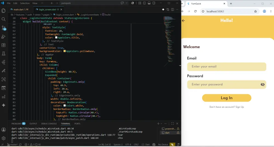Select the dart terminal instance
This screenshot has height=147, width=274.
pyautogui.click(x=170, y=133)
